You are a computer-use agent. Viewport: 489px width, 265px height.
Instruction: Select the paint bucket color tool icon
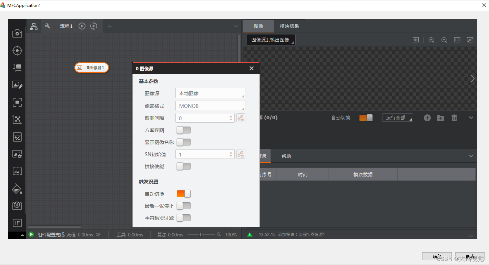(17, 188)
